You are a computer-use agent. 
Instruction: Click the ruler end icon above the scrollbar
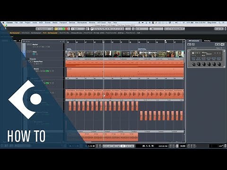pos(184,42)
